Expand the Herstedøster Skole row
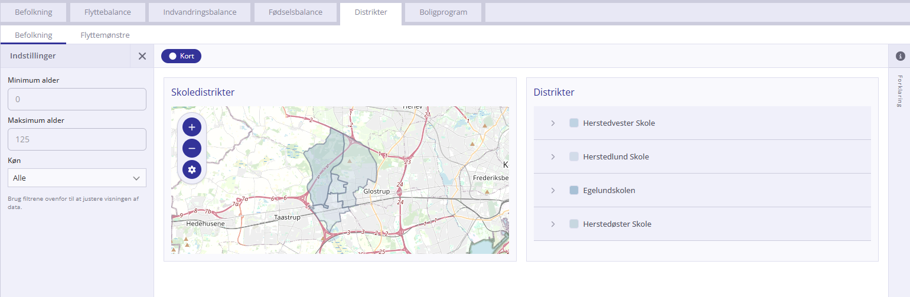 pyautogui.click(x=553, y=224)
